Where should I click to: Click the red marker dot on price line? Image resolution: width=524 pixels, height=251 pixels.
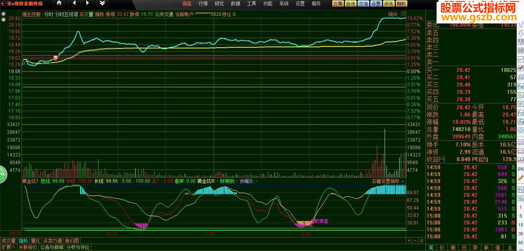click(x=55, y=58)
